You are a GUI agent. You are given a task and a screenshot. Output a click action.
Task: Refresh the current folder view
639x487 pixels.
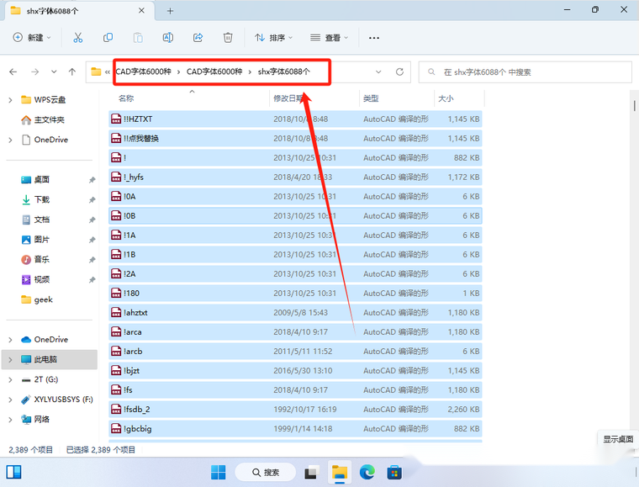(x=399, y=72)
